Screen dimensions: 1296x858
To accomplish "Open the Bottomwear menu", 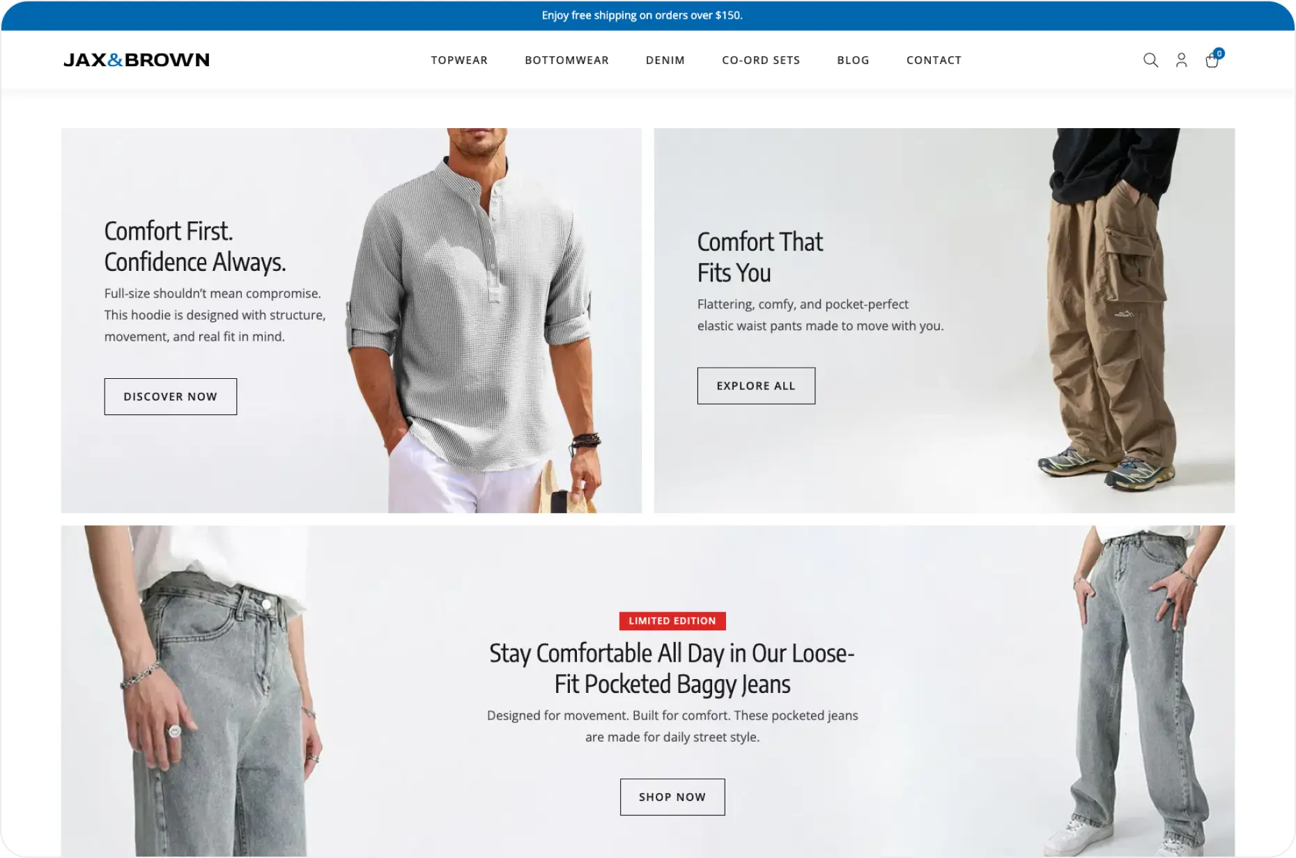I will click(566, 61).
